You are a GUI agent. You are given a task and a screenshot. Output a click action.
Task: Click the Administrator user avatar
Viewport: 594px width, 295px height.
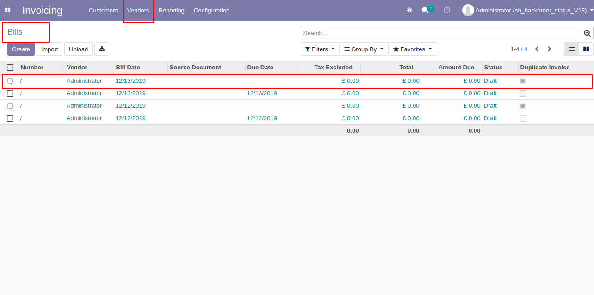coord(468,10)
